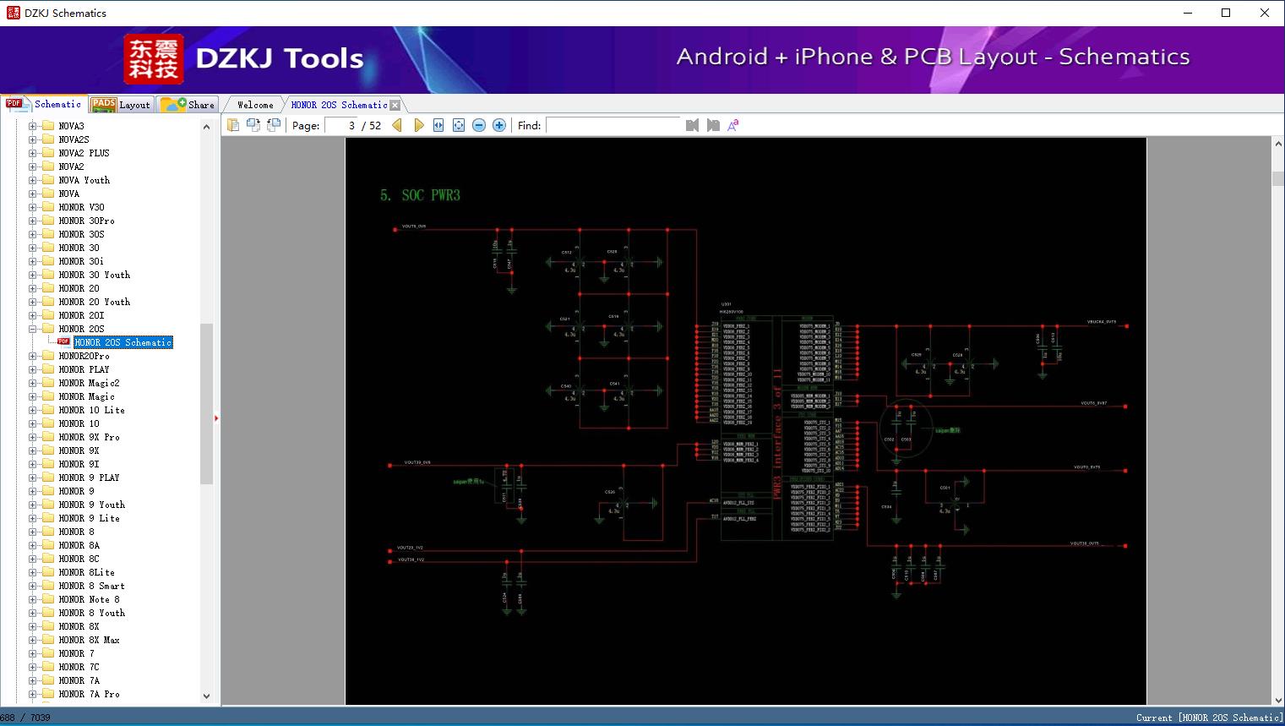Click the find previous icon
The width and height of the screenshot is (1285, 726).
pyautogui.click(x=693, y=125)
